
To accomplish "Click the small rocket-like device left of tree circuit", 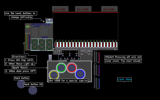I will tap(50, 57).
